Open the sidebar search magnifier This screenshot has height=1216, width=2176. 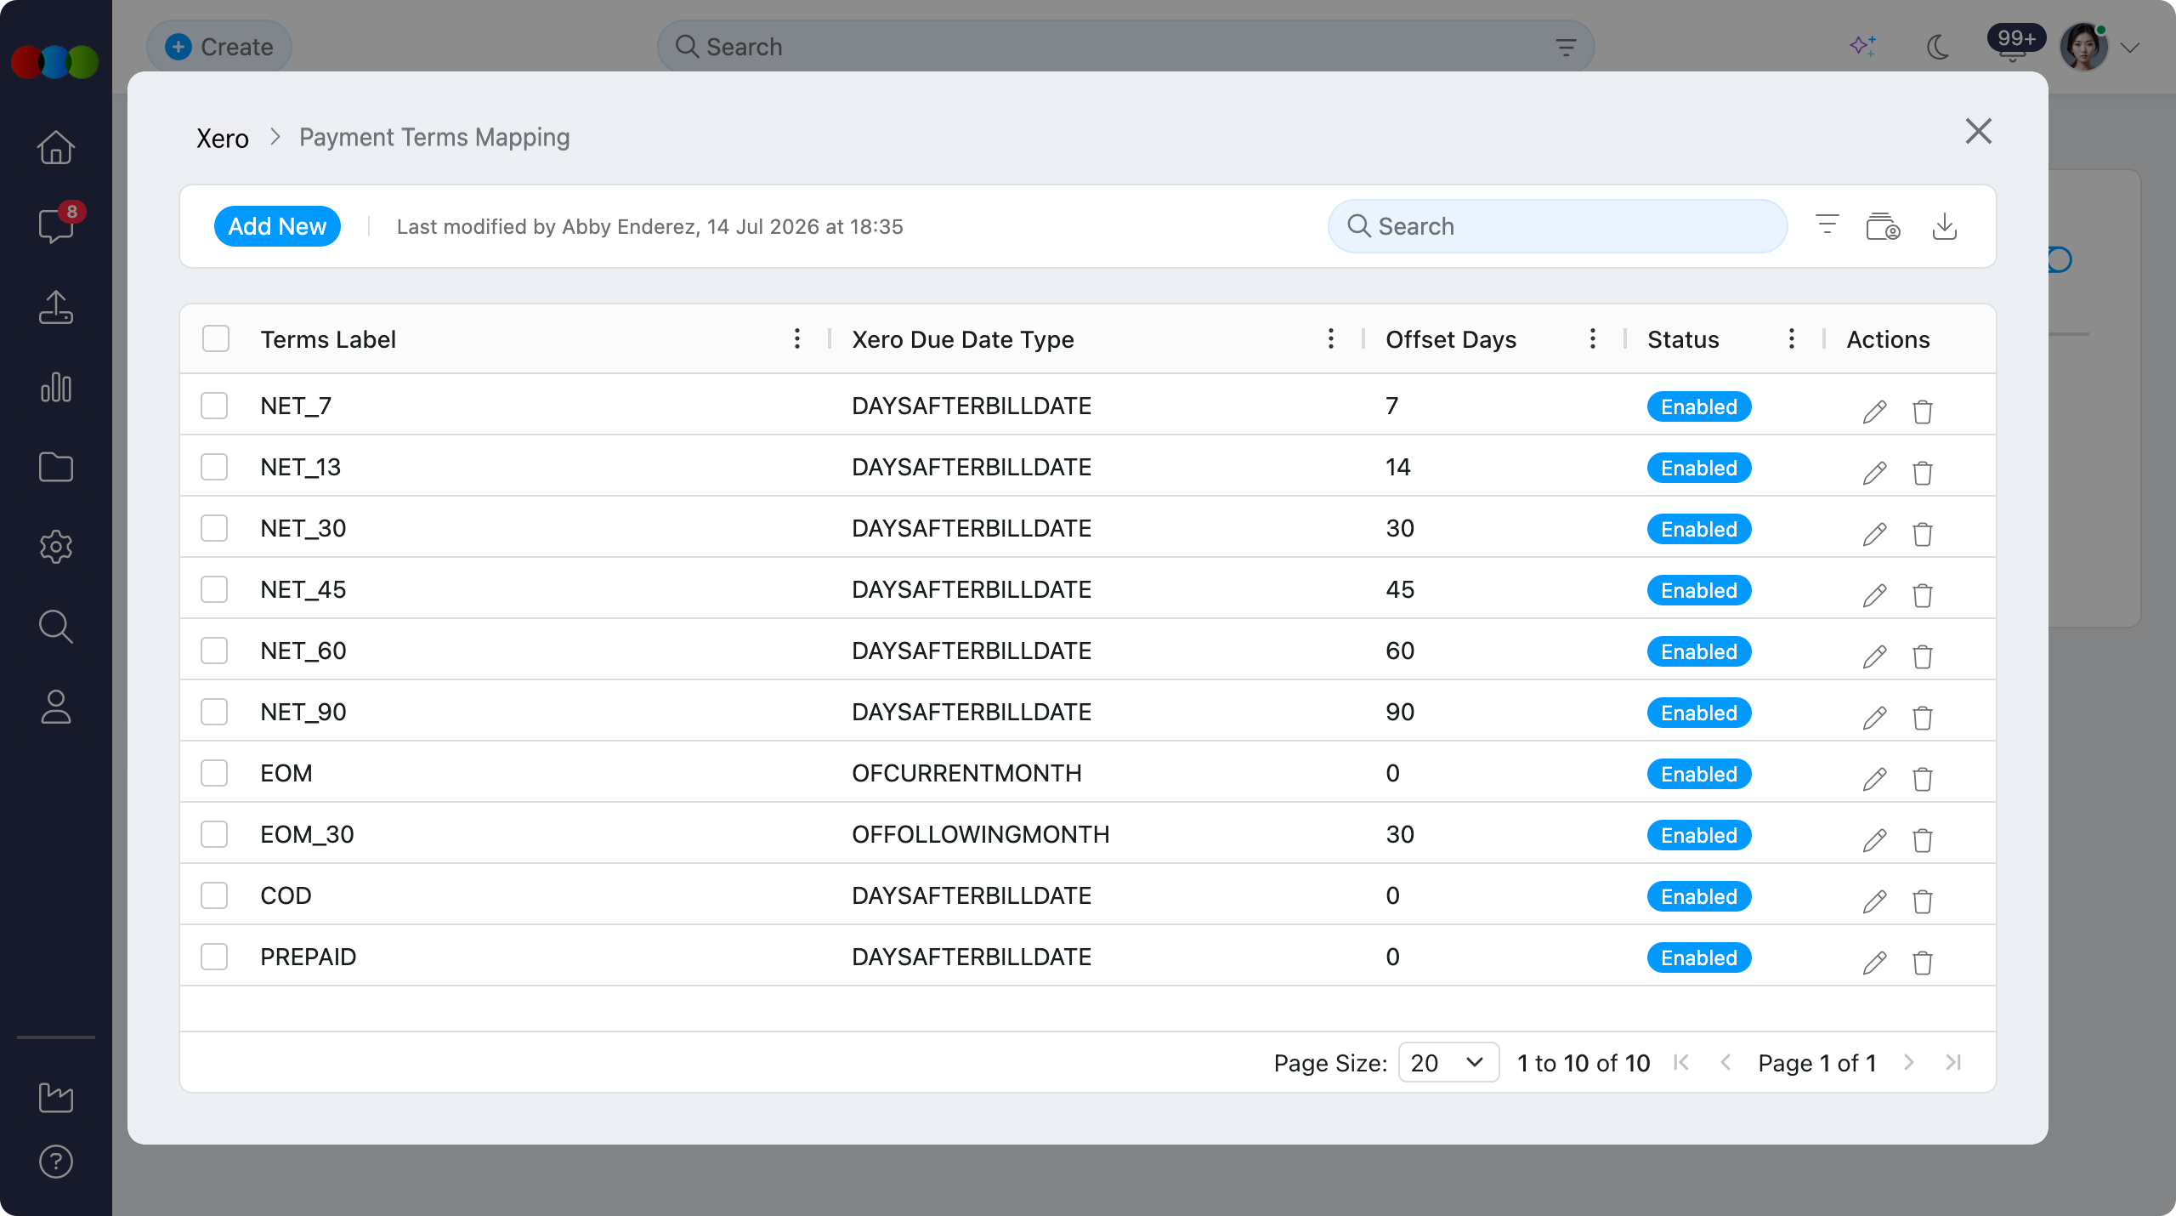[x=56, y=627]
